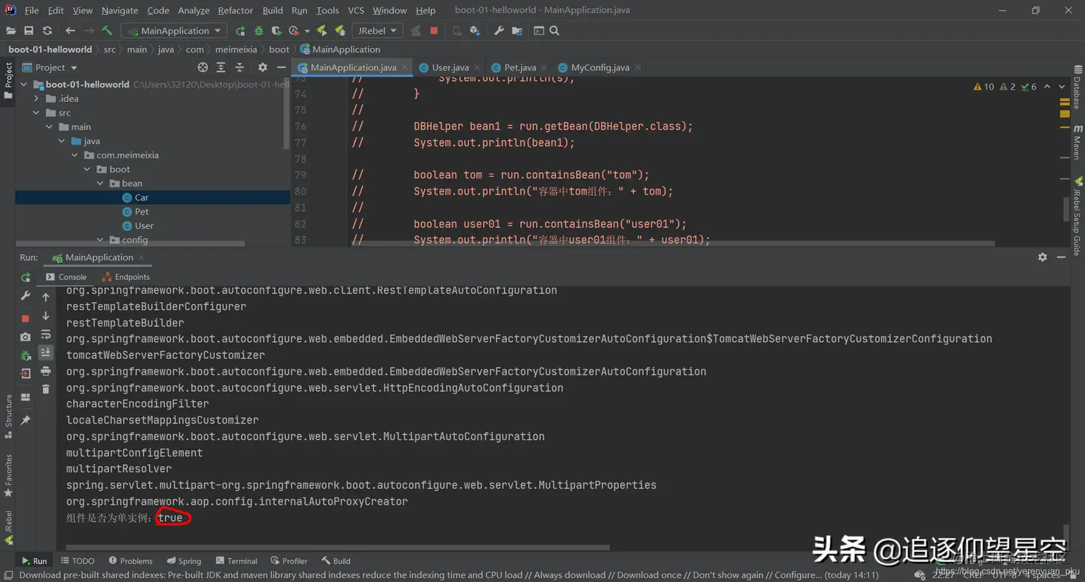Switch to the MyConfig.java editor tab
The image size is (1085, 582).
click(x=600, y=67)
